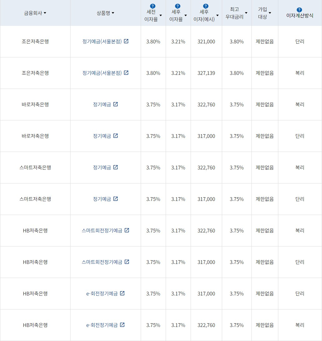Open the 가입대상 sort dropdown

click(270, 13)
